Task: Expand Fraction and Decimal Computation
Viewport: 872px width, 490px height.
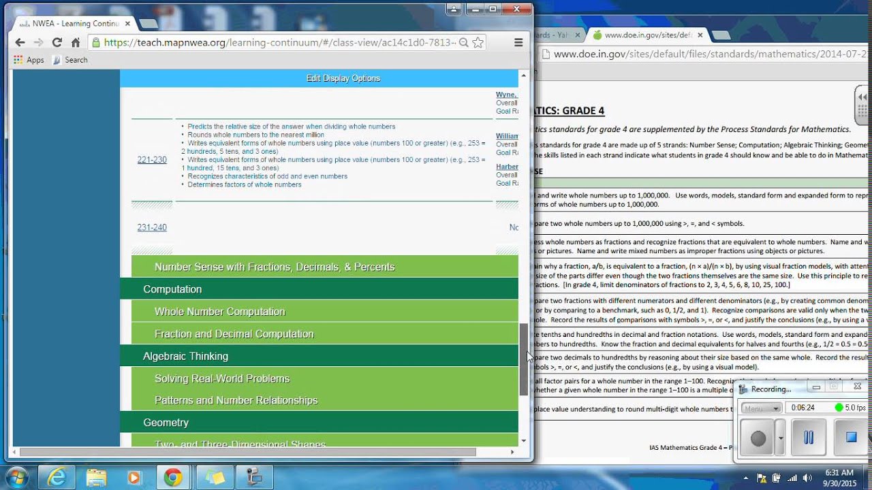Action: pyautogui.click(x=325, y=334)
